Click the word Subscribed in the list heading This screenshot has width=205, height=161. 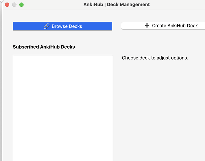point(26,47)
